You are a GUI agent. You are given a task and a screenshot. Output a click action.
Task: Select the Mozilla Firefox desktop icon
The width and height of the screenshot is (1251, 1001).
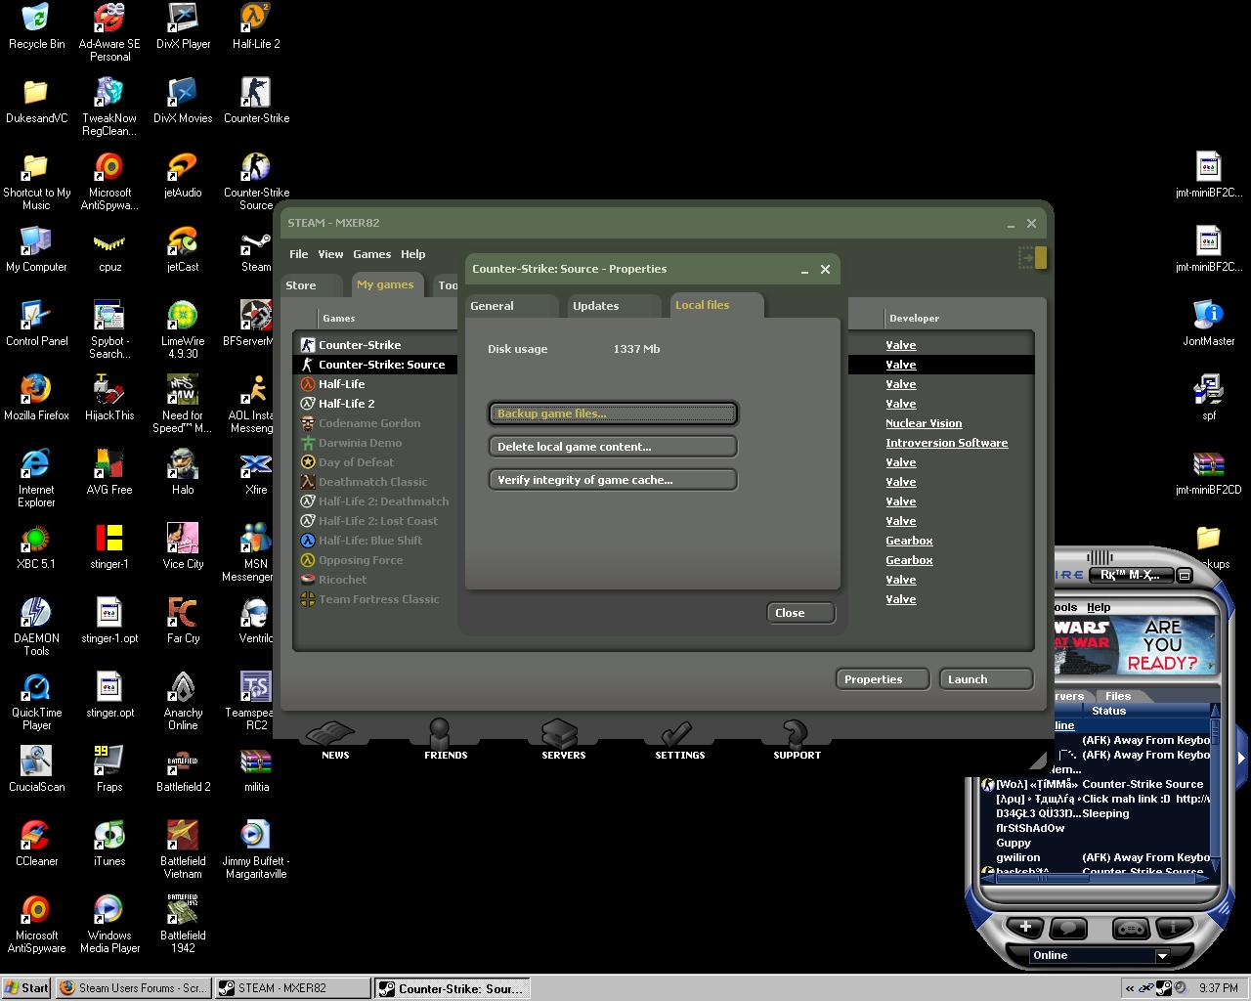coord(36,397)
